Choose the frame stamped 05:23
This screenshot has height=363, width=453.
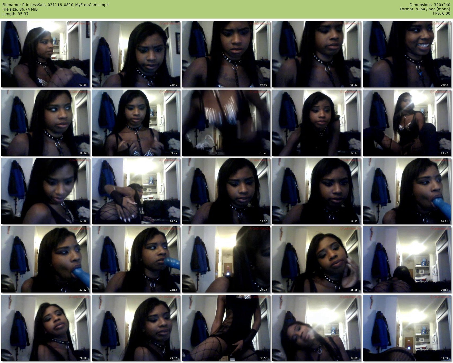317,54
